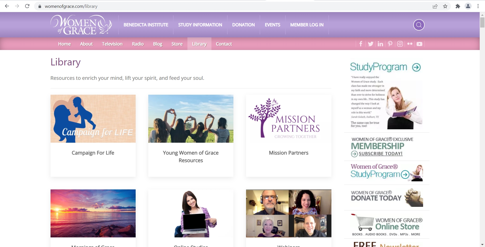Open the YouTube channel icon
Image resolution: width=485 pixels, height=247 pixels.
pos(419,44)
